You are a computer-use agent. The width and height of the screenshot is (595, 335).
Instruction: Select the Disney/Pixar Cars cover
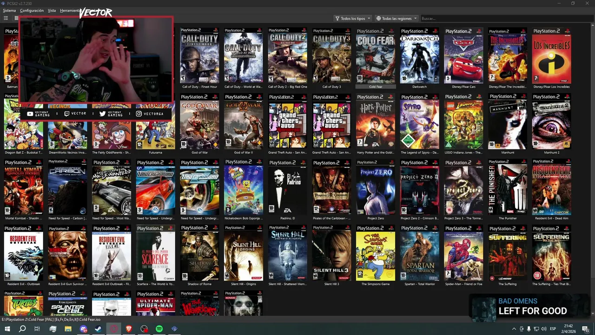click(463, 56)
